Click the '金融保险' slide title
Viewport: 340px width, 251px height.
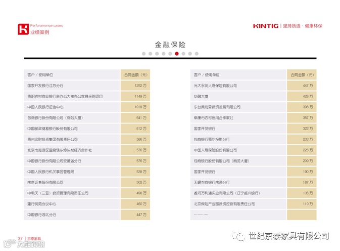click(170, 45)
